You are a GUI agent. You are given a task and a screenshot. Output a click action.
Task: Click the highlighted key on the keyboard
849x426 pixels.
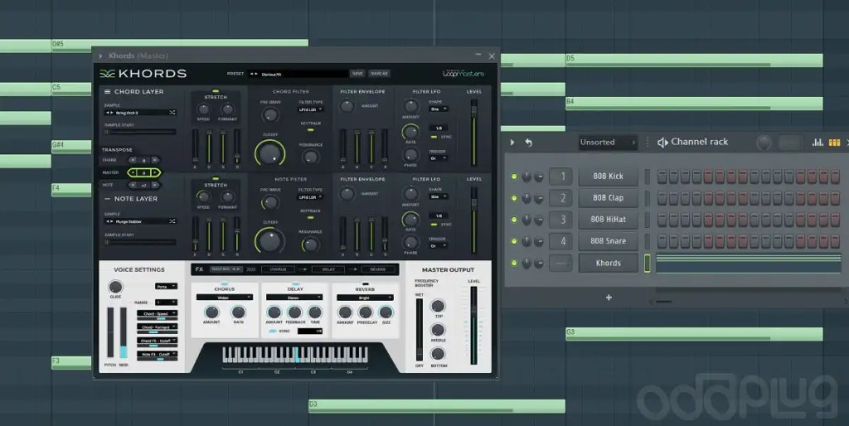point(297,355)
